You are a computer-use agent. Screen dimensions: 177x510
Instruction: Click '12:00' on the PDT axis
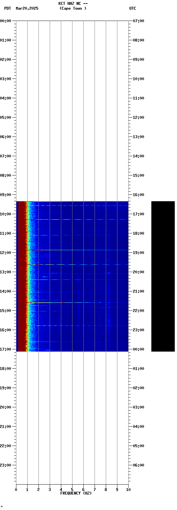5,253
